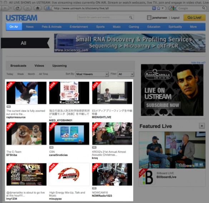Filter broadcasts by All Time
209x203 pixels.
click(44, 74)
